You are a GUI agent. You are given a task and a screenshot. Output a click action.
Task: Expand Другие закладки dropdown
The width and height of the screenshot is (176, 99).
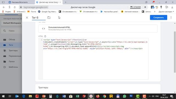166,12
